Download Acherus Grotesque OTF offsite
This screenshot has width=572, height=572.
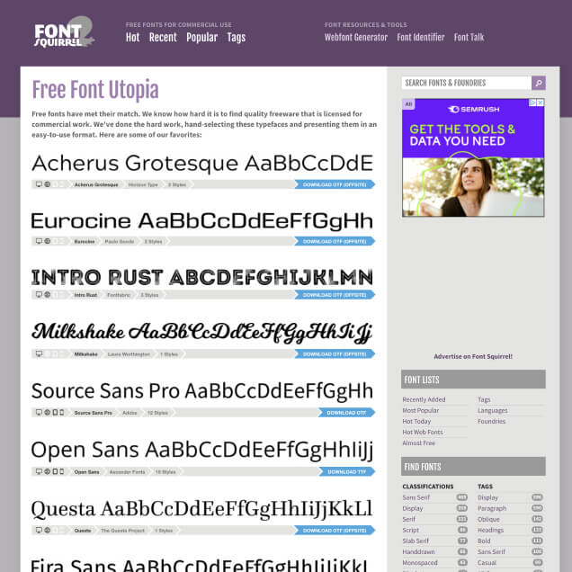pos(335,184)
